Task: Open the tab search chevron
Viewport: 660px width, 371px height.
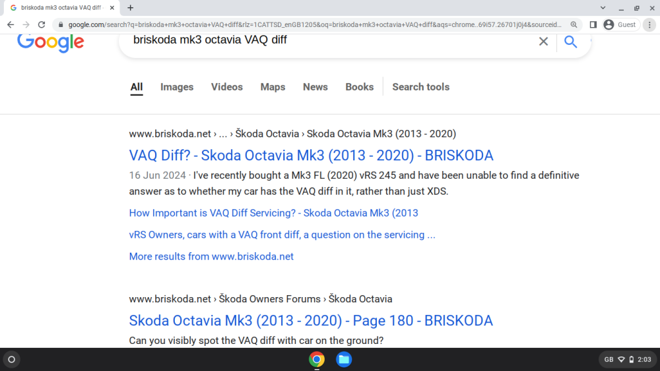Action: (x=603, y=7)
